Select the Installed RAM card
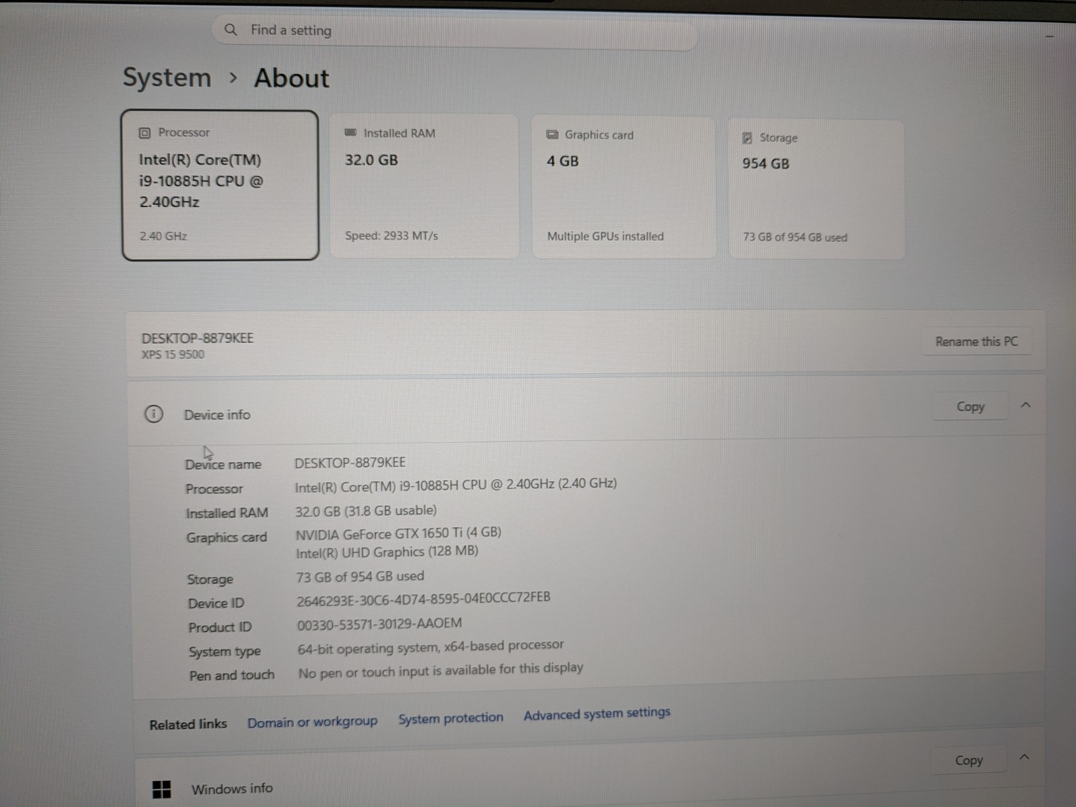1076x807 pixels. point(424,186)
